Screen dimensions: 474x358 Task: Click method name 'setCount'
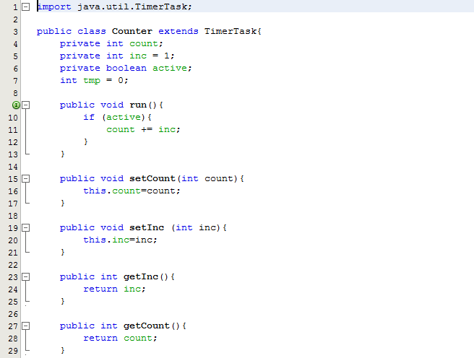152,178
